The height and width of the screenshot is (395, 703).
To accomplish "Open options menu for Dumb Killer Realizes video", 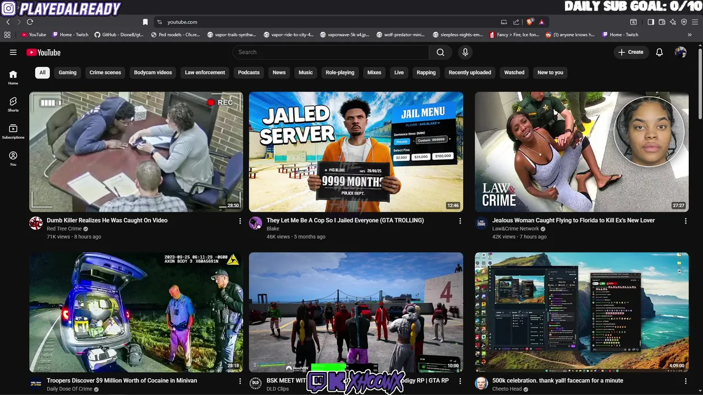I will pos(239,221).
